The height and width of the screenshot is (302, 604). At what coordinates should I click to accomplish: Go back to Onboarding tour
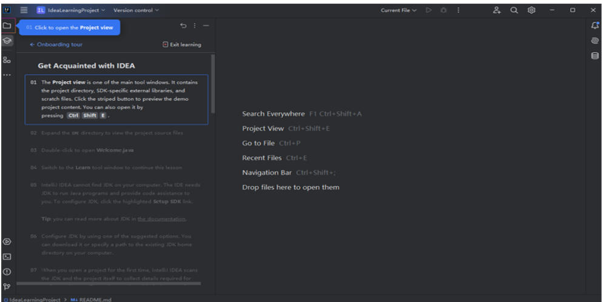[x=55, y=44]
